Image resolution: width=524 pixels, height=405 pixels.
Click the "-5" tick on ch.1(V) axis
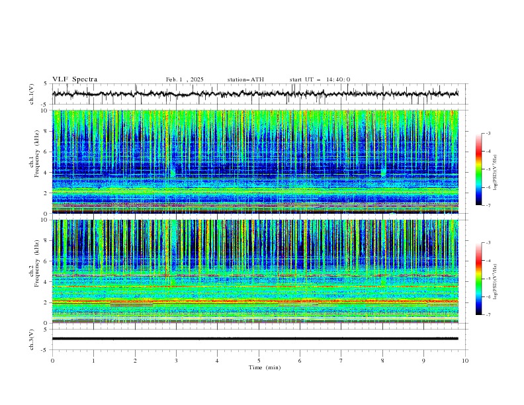(x=45, y=105)
